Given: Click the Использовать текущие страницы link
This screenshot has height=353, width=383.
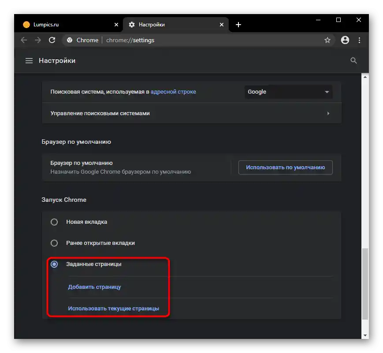Looking at the screenshot, I should (113, 309).
